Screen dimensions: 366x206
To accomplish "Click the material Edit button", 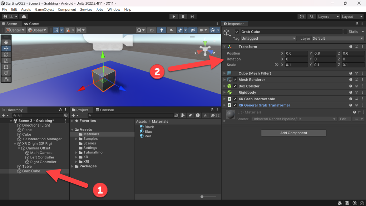I will tap(345, 119).
